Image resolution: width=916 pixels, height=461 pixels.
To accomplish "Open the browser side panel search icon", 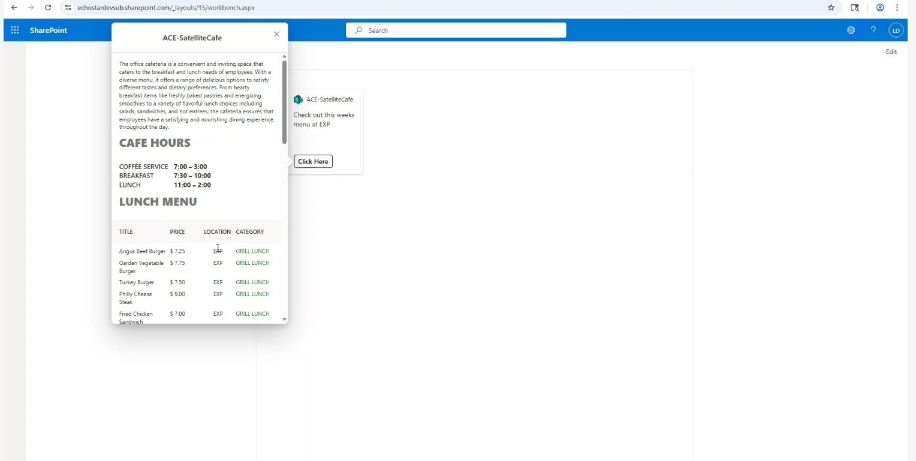I will coord(855,8).
